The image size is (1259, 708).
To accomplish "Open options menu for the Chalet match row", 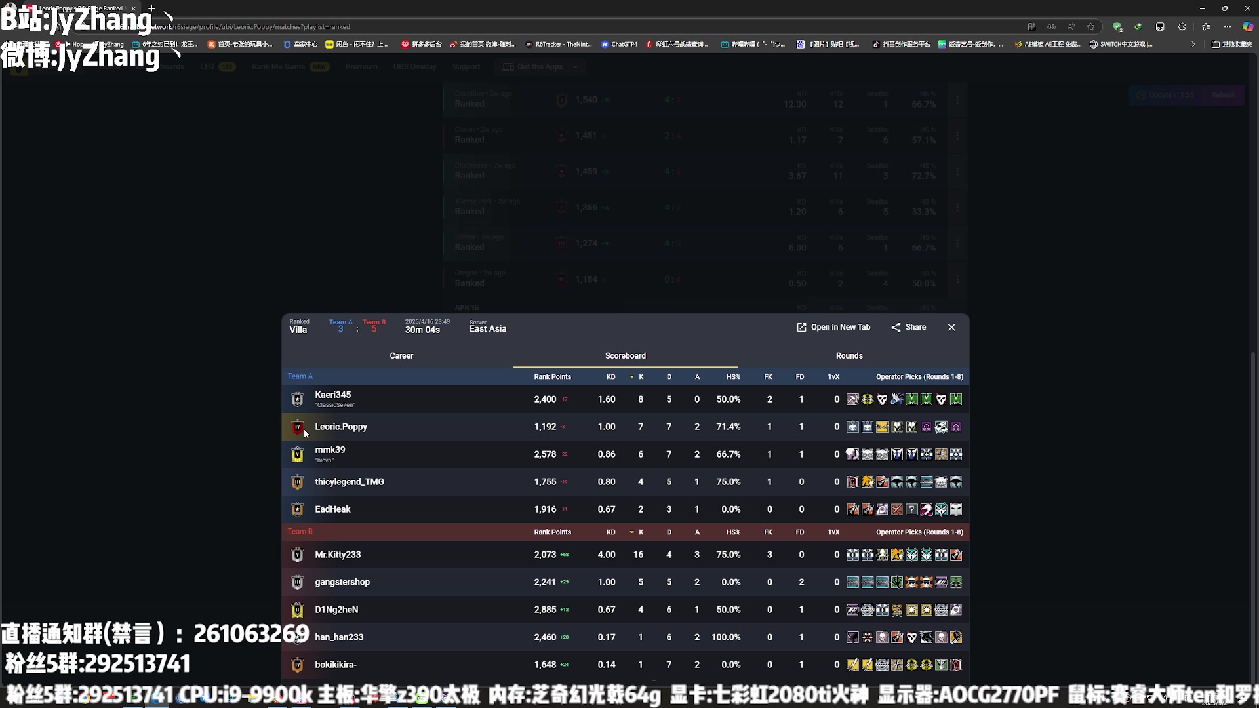I will (957, 136).
